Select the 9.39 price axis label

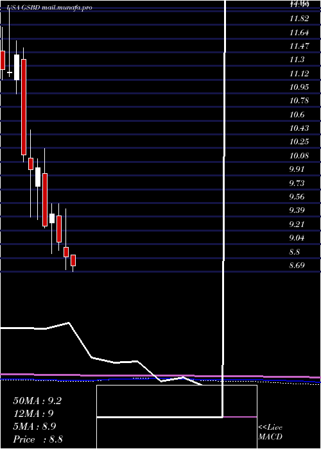coord(297,210)
